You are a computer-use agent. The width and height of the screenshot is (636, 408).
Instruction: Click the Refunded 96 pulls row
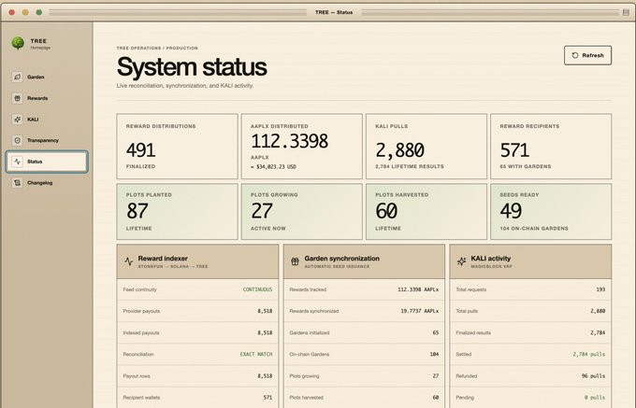click(530, 376)
